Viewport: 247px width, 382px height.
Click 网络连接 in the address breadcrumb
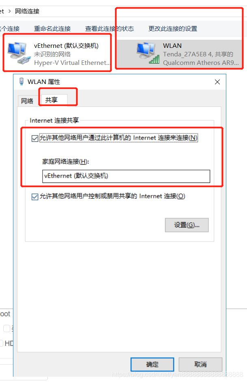(27, 11)
